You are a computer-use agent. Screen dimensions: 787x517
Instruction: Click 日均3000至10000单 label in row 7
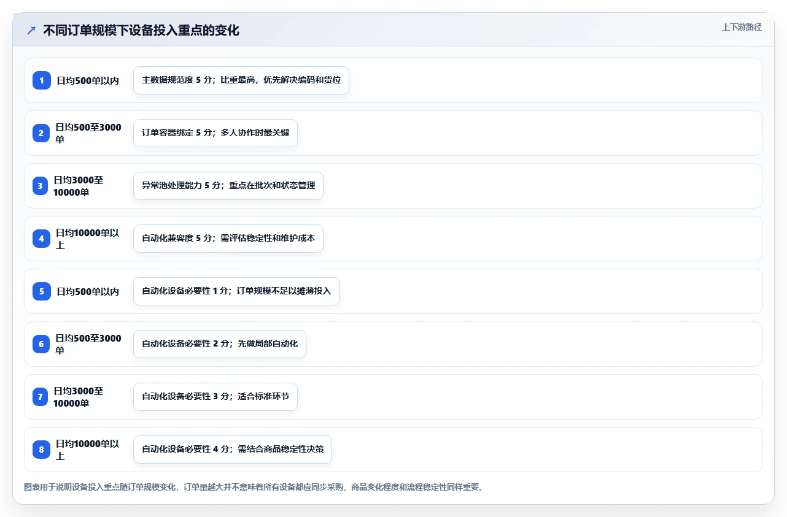coord(79,397)
